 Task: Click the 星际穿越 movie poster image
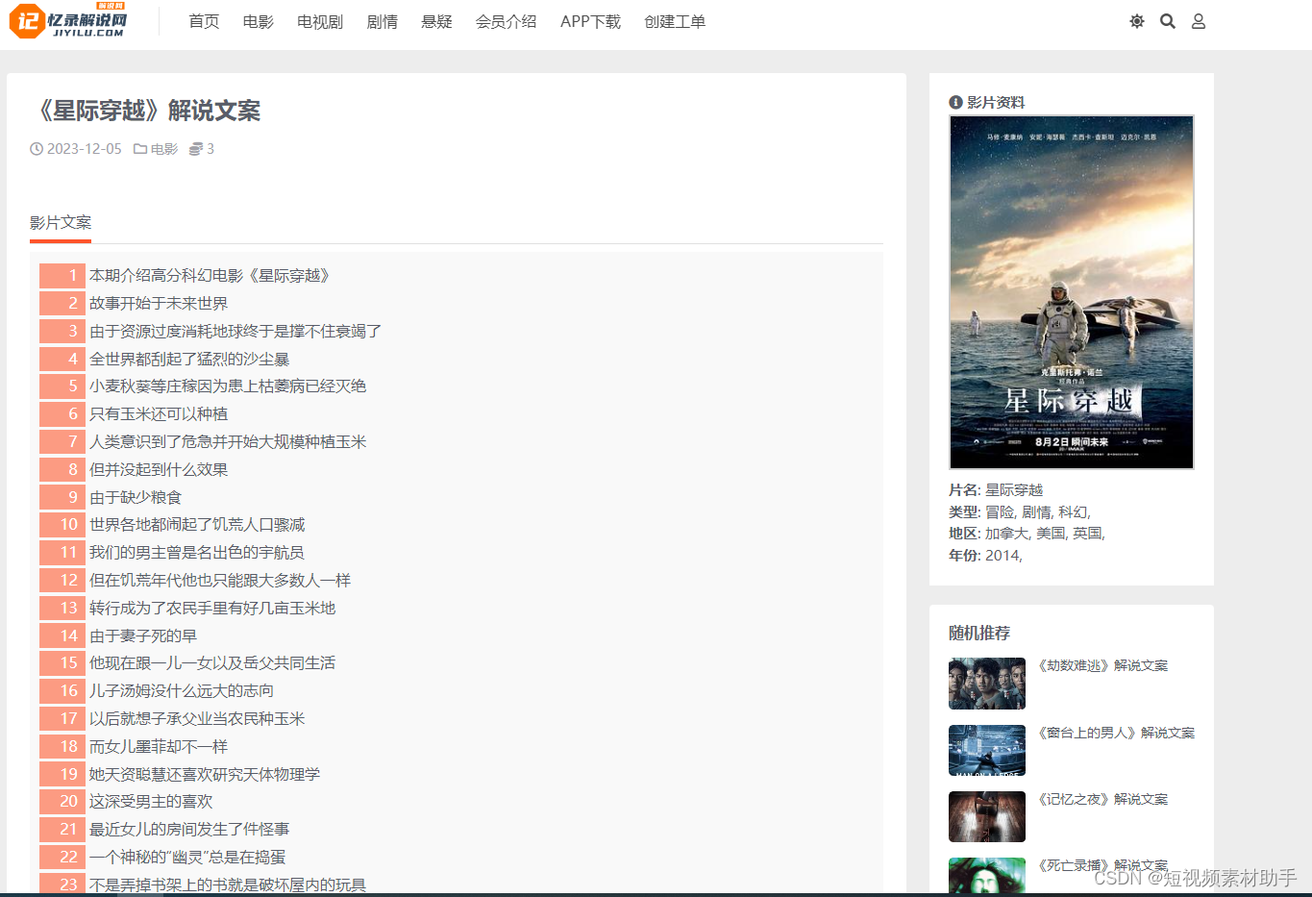[x=1072, y=292]
